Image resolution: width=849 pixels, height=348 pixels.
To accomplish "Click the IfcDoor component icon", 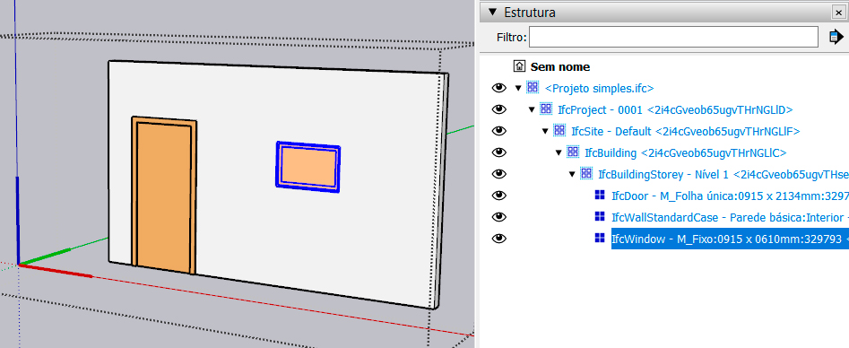I will pos(599,196).
